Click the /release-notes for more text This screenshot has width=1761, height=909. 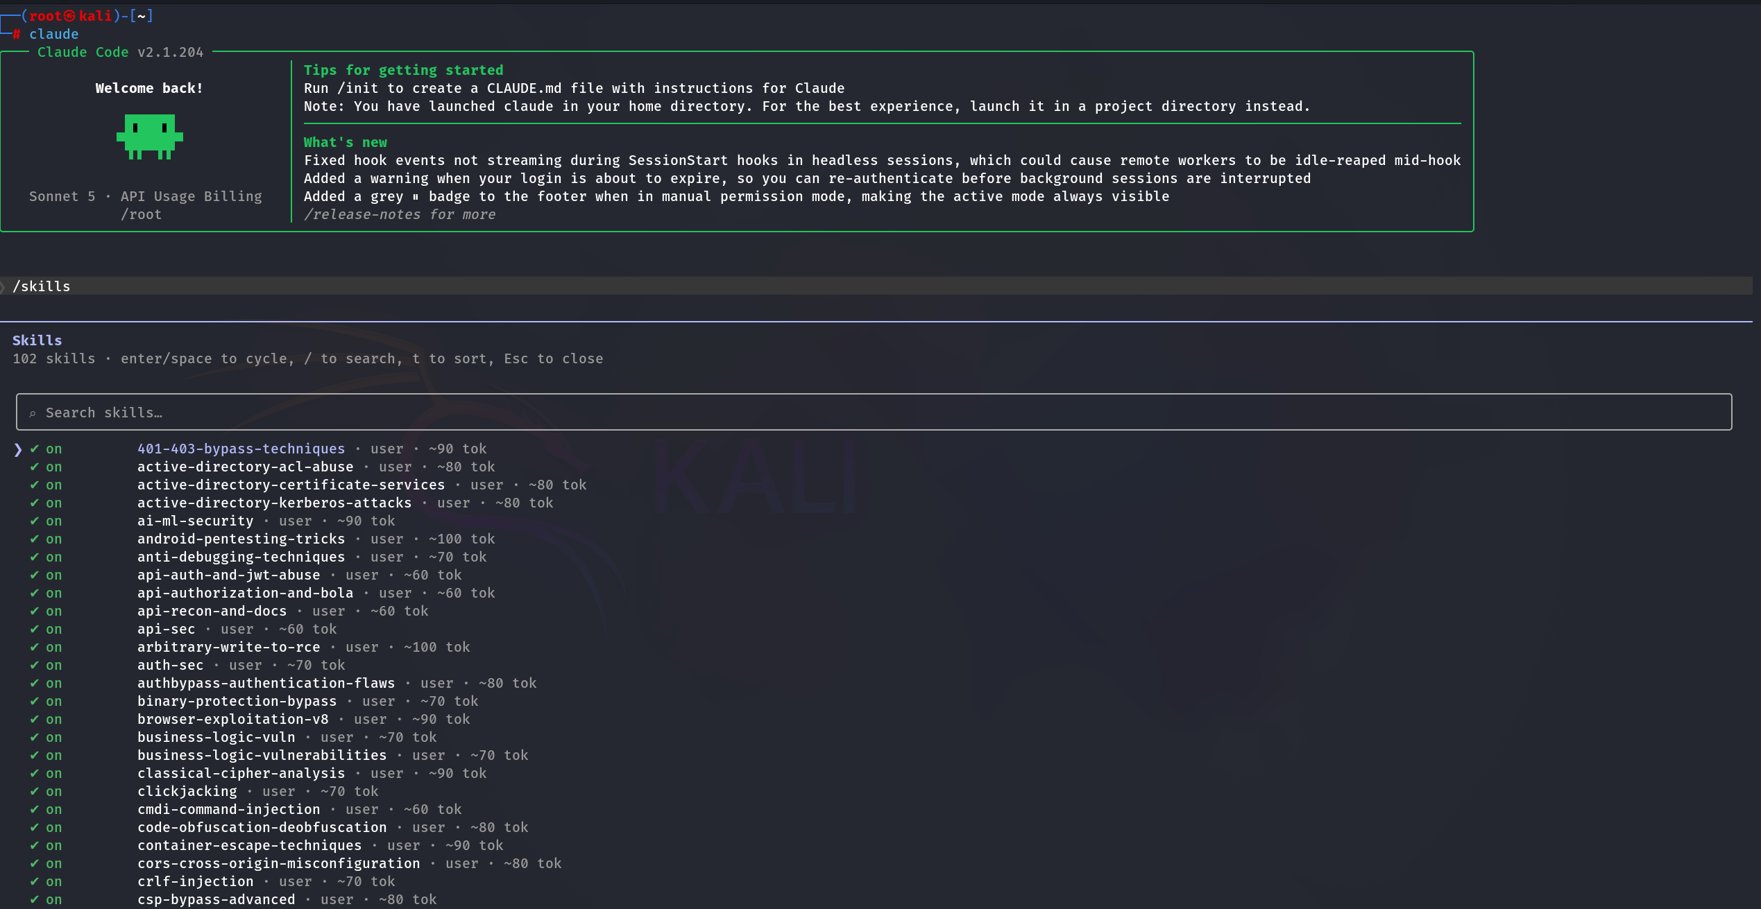400,214
